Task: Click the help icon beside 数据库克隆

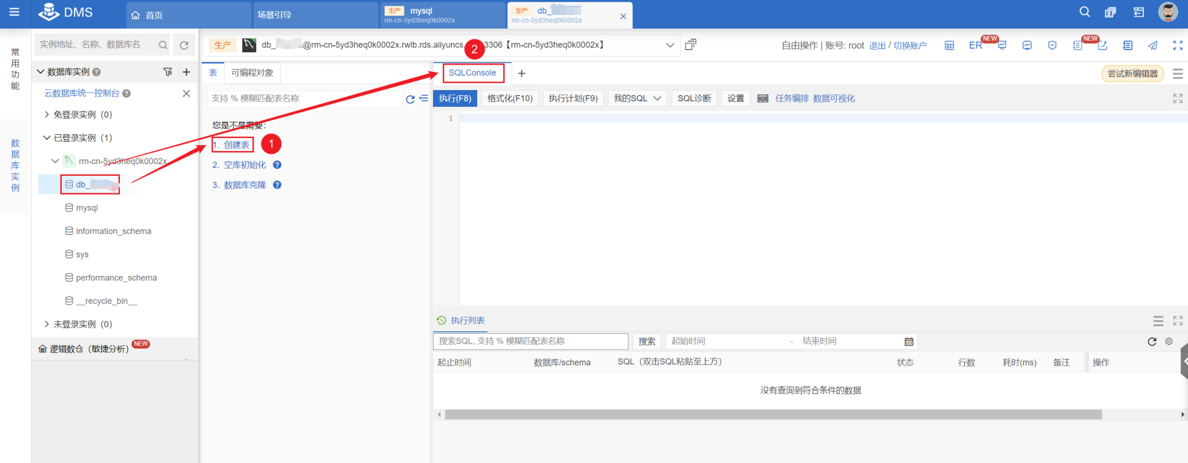Action: click(x=277, y=185)
